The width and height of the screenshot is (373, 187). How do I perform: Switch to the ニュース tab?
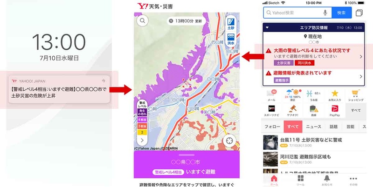pos(313,127)
